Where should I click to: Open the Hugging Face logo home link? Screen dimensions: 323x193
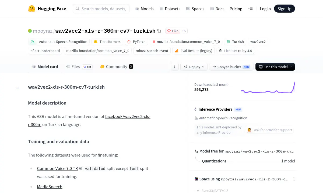pyautogui.click(x=47, y=9)
